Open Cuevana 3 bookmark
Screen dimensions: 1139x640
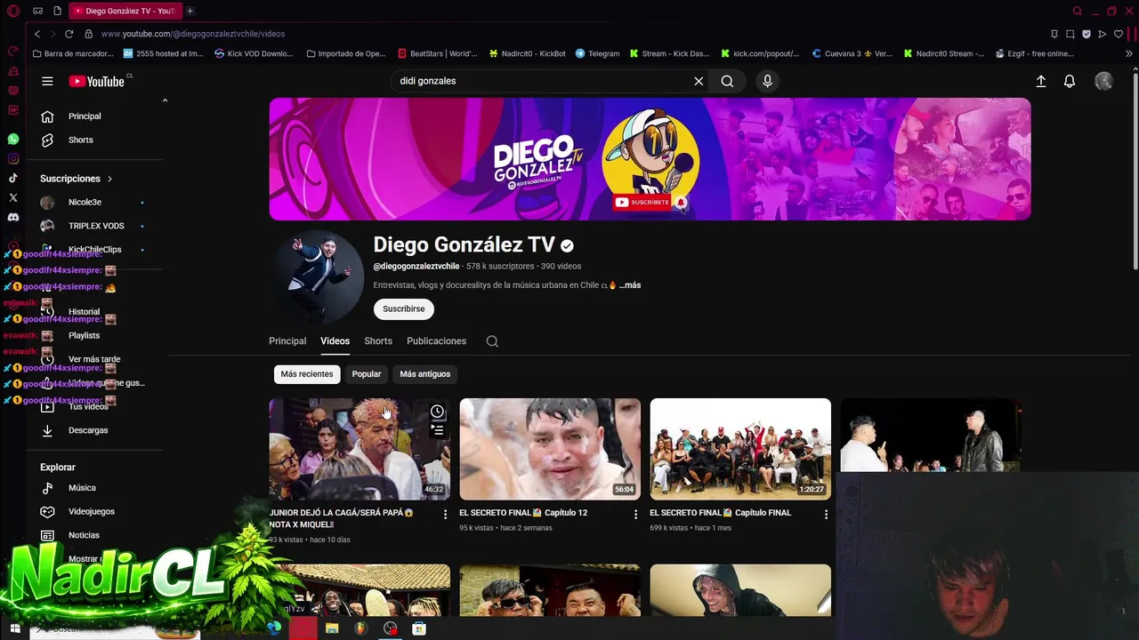click(852, 53)
